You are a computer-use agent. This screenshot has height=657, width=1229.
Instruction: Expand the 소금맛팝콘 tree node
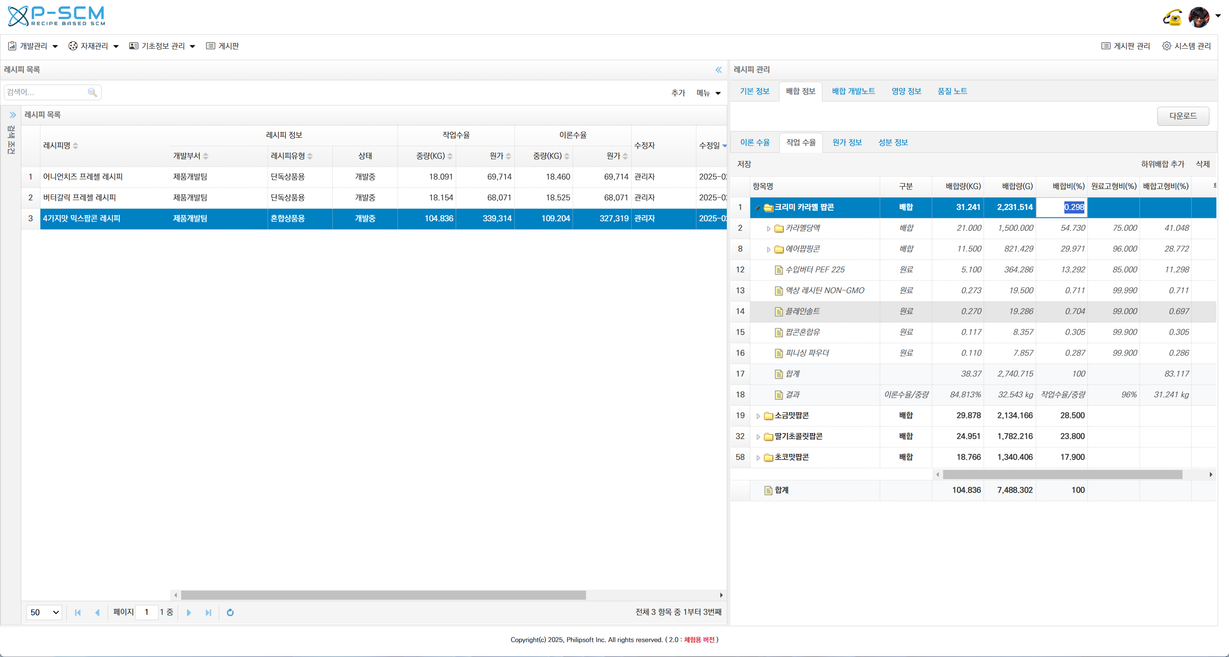pyautogui.click(x=758, y=417)
